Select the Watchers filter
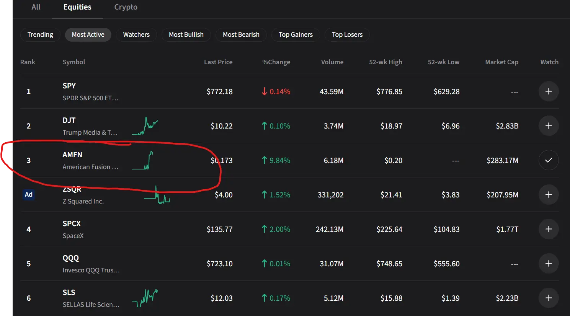 click(136, 34)
